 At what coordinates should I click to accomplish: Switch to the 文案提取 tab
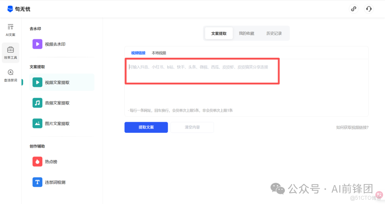(x=219, y=33)
